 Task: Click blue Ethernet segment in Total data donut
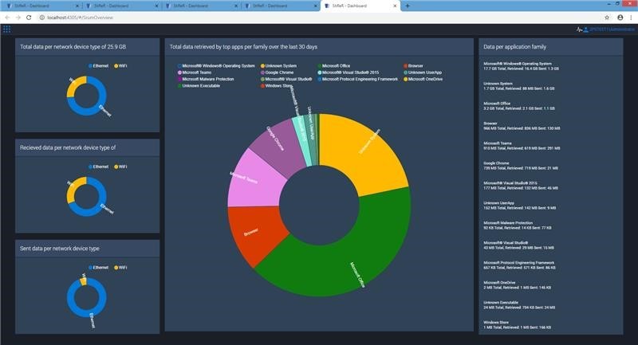99,107
